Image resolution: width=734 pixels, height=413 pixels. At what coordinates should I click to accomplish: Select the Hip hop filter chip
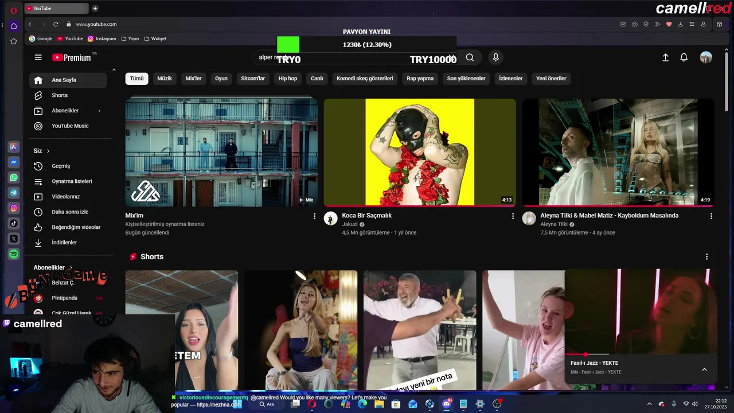[288, 79]
